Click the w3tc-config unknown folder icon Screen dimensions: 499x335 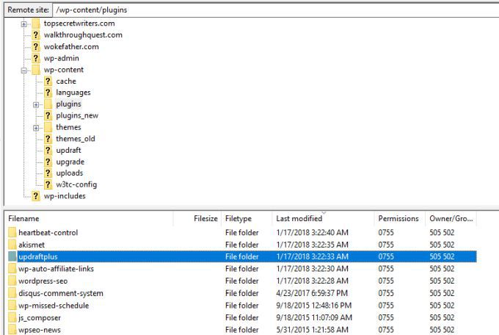click(48, 184)
